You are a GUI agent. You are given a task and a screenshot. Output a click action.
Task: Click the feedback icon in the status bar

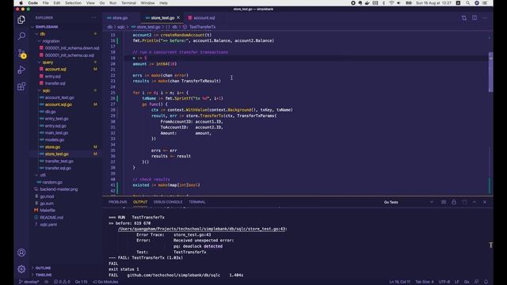pyautogui.click(x=477, y=282)
